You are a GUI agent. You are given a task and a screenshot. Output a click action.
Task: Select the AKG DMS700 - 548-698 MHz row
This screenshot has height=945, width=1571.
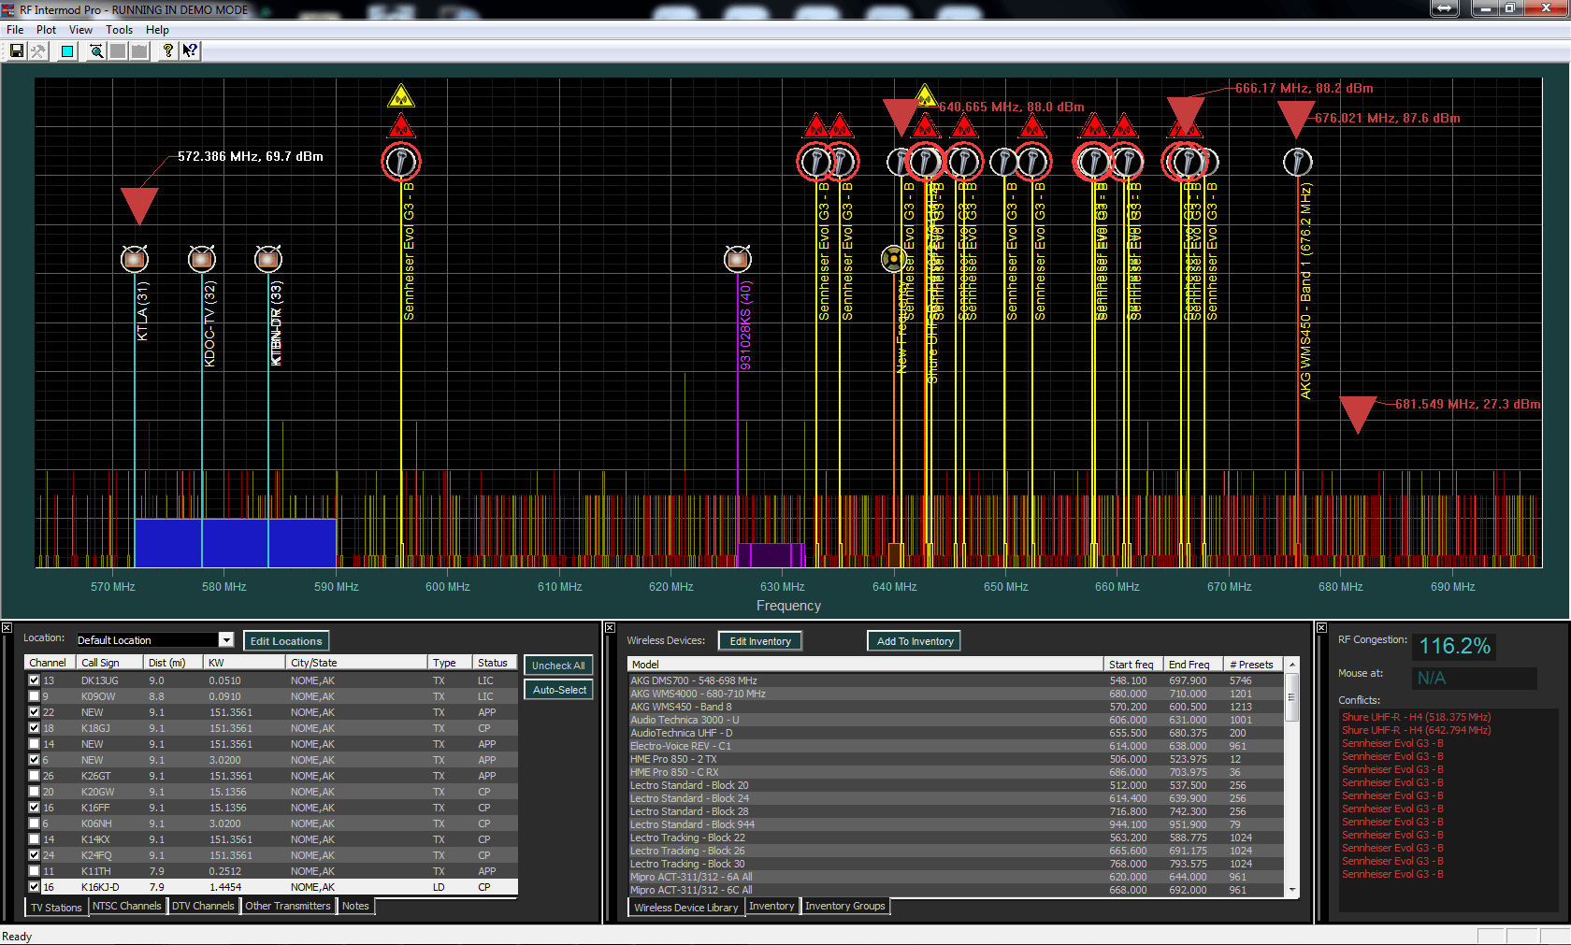(x=957, y=680)
